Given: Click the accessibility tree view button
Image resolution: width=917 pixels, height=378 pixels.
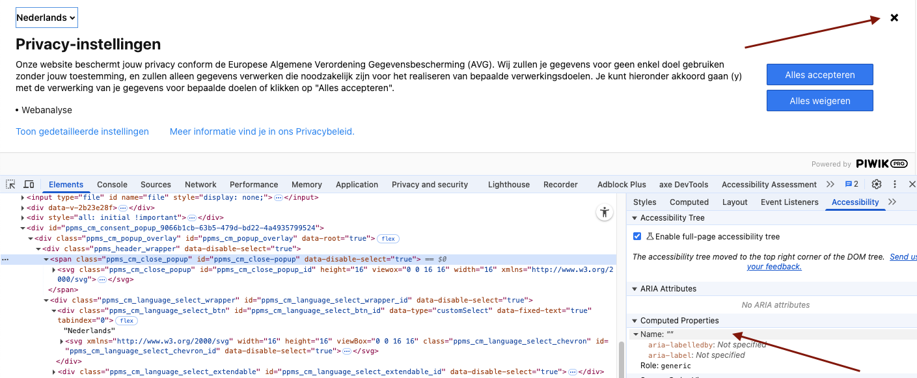Looking at the screenshot, I should pos(605,212).
